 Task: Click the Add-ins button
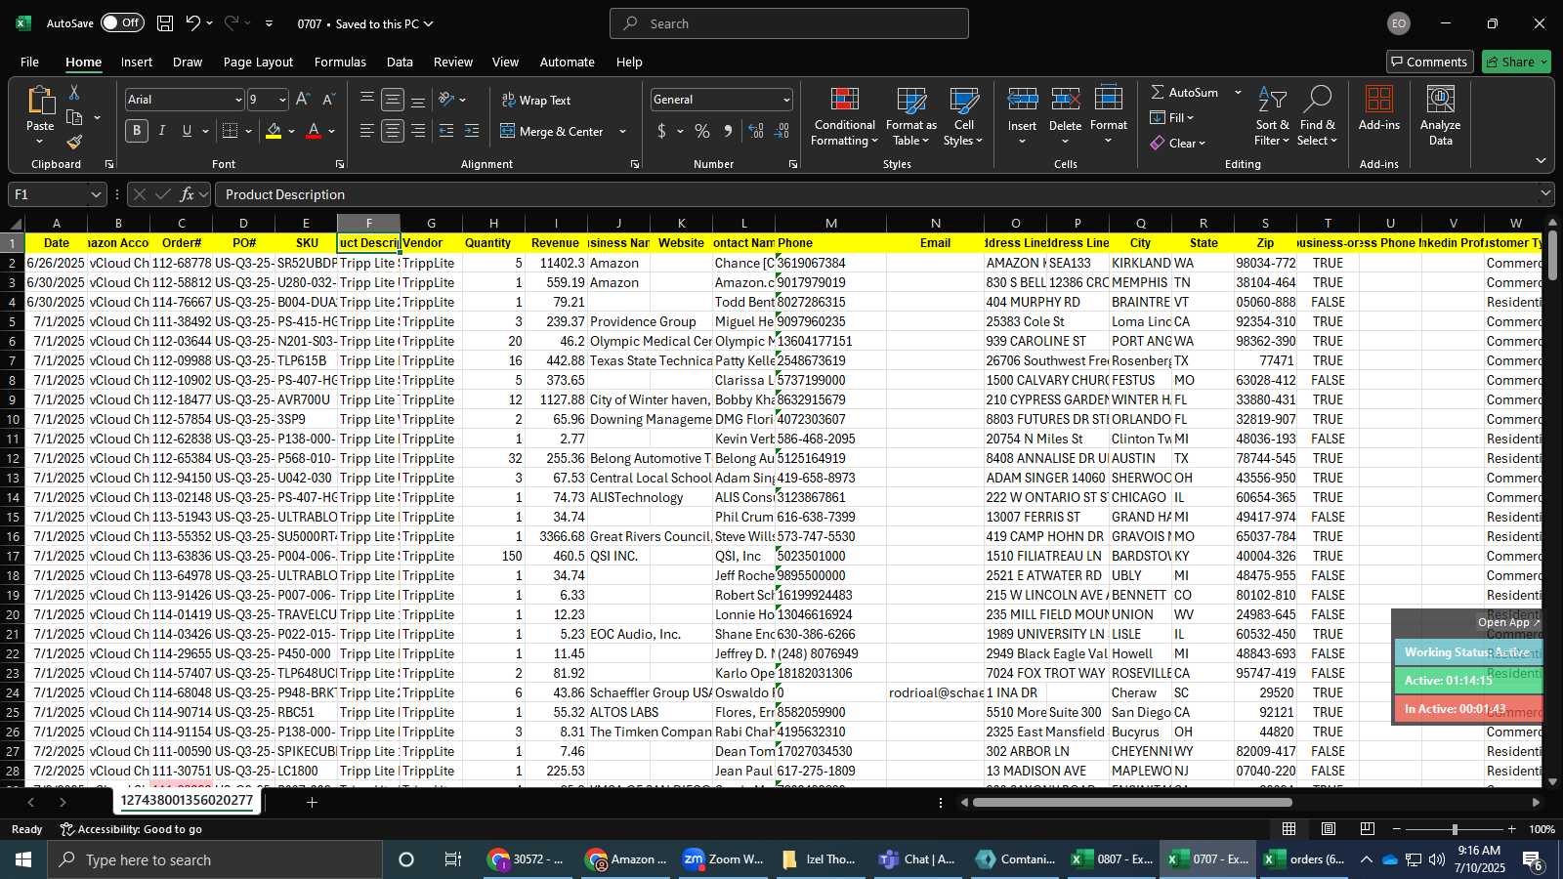(x=1378, y=108)
